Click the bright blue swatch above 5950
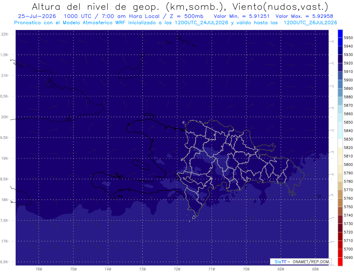 click(340, 34)
